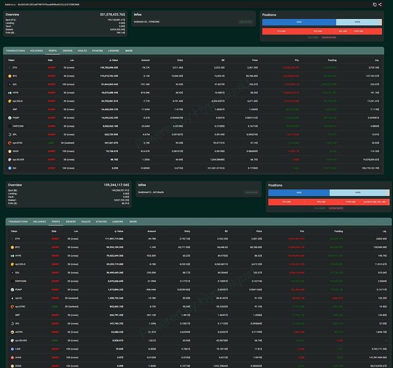
Task: Click the total value 159,244,117.04$
Action: [117, 185]
